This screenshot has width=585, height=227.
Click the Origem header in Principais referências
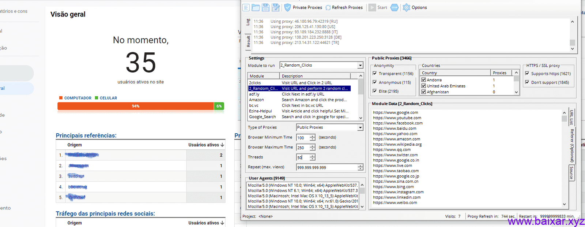pyautogui.click(x=75, y=145)
